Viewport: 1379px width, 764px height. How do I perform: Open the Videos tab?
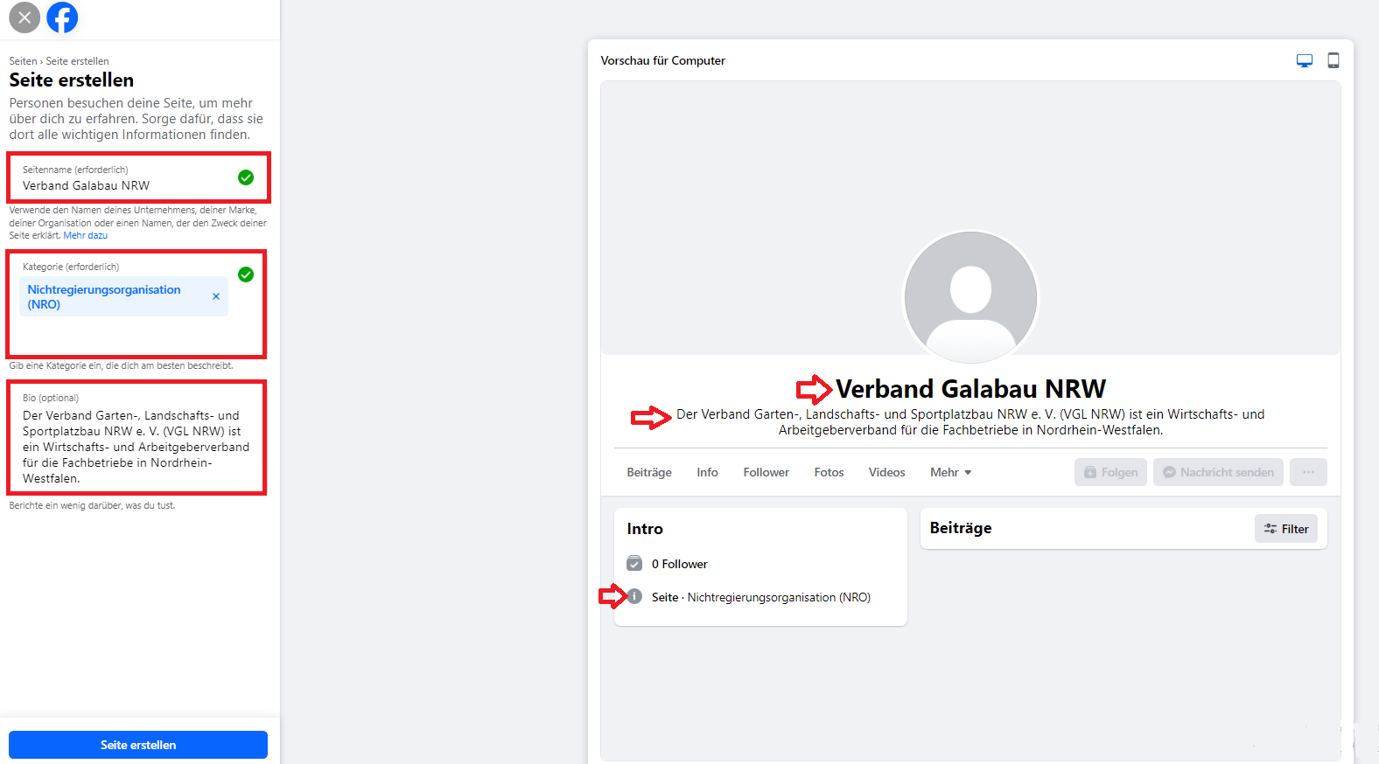pos(886,472)
